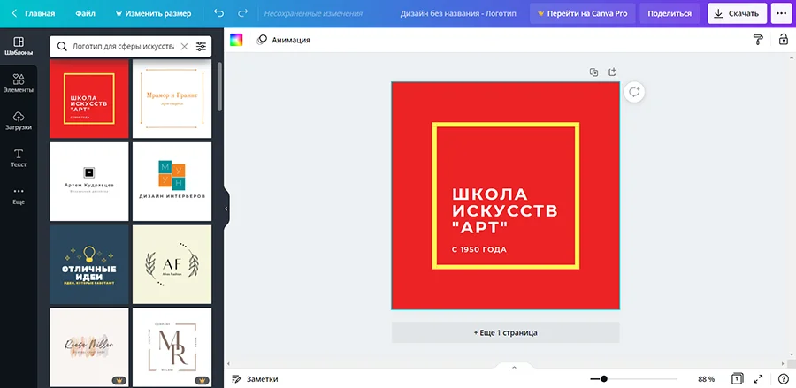796x388 pixels.
Task: Clear the template search field
Action: pos(184,46)
